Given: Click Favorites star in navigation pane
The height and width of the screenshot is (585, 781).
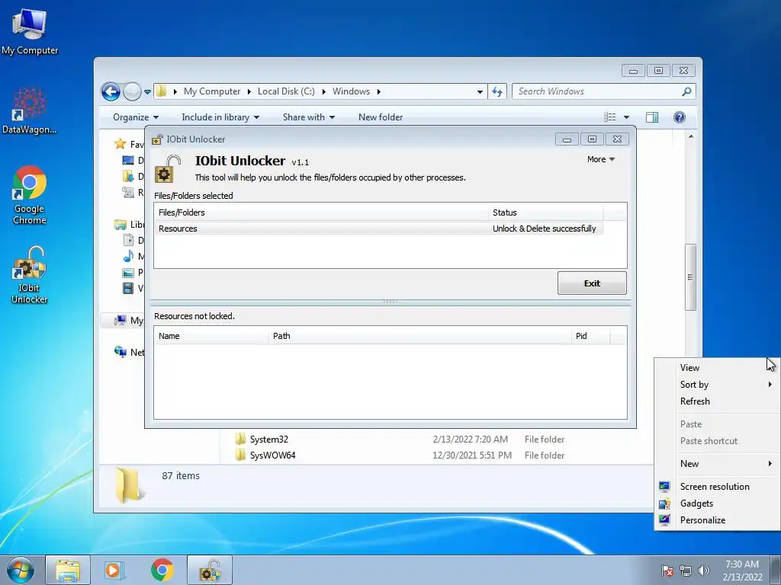Looking at the screenshot, I should point(120,144).
